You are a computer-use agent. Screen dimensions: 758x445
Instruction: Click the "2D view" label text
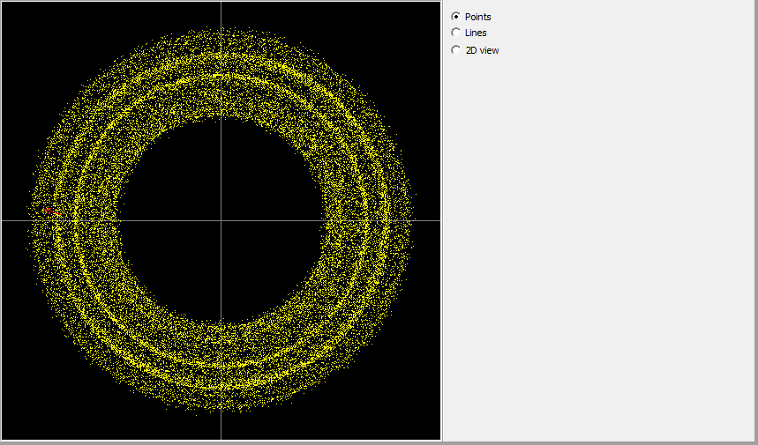pos(482,50)
